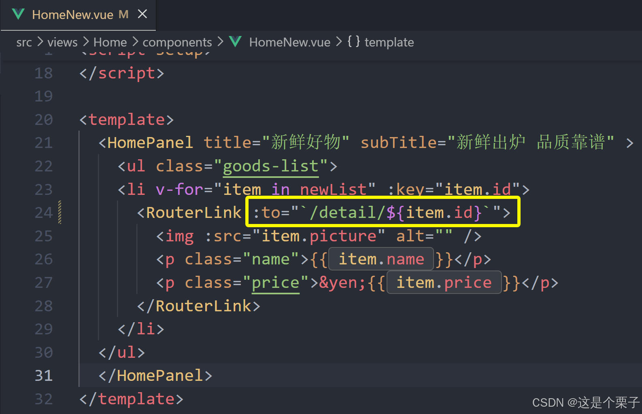
Task: Click the closing HomePanel tag
Action: tap(155, 376)
